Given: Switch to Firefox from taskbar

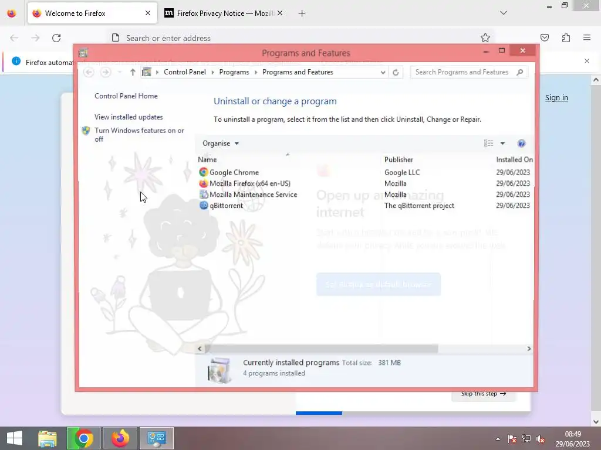Looking at the screenshot, I should 120,438.
